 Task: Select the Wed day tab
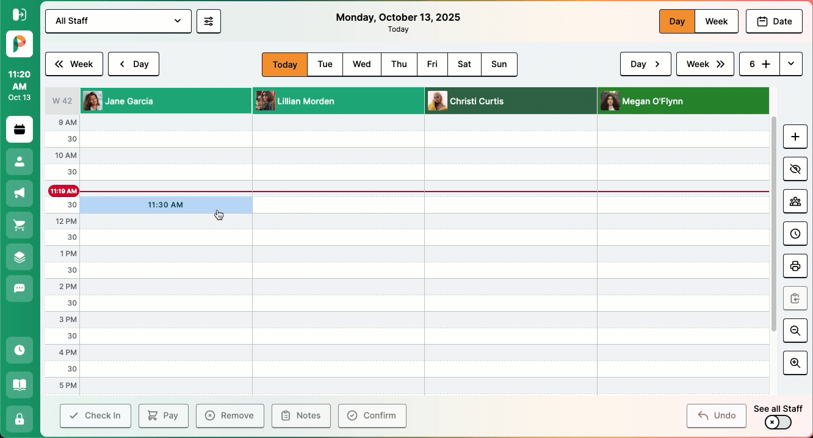pyautogui.click(x=362, y=65)
